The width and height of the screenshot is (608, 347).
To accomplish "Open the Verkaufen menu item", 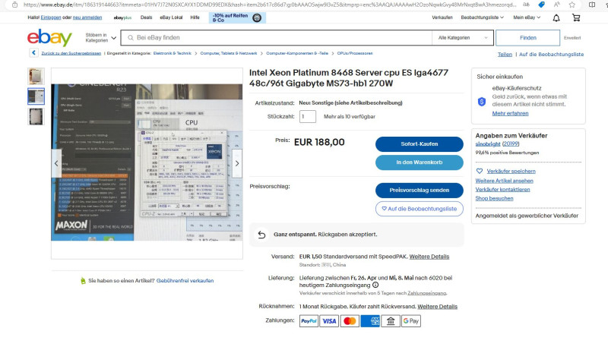I will click(442, 17).
